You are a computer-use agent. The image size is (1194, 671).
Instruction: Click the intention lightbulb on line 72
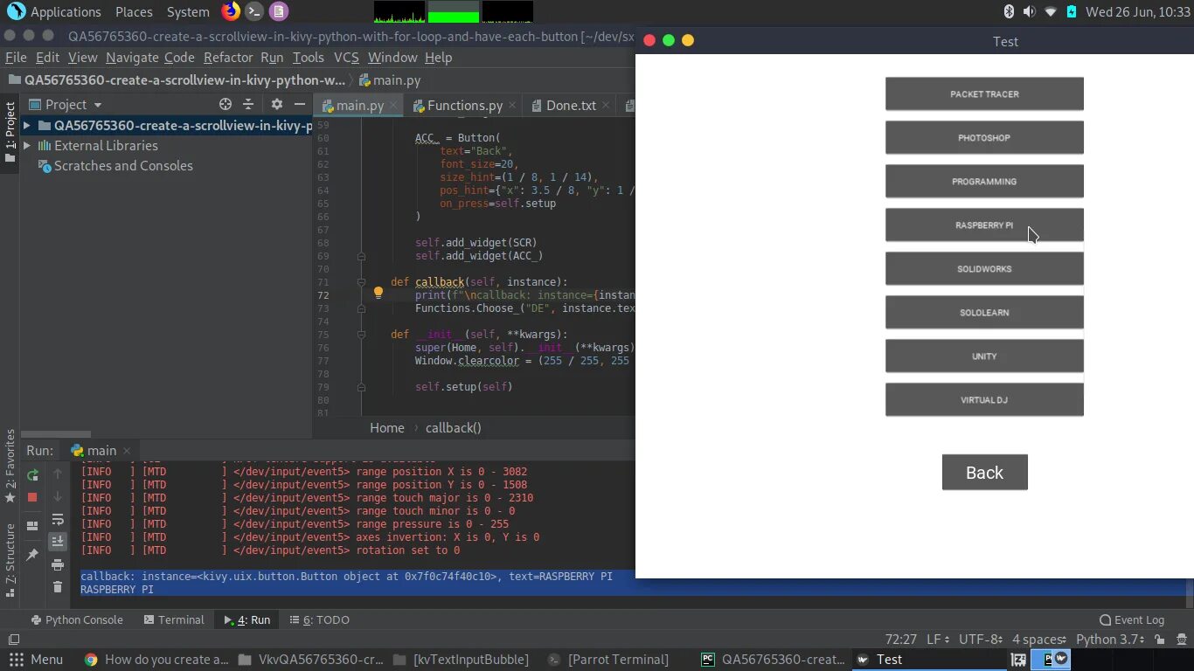click(x=378, y=294)
